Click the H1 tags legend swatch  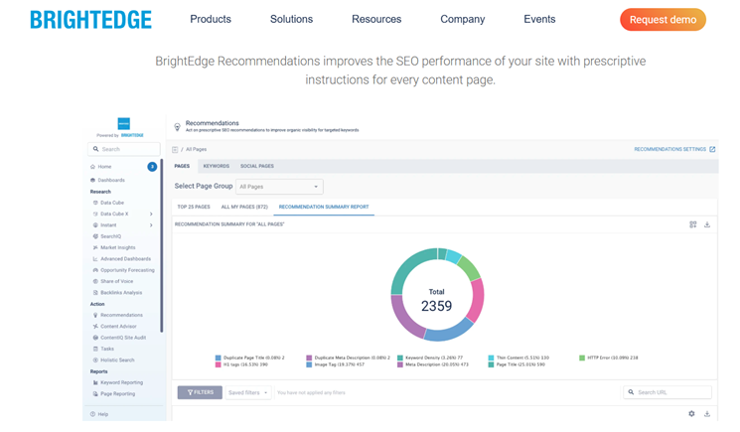(219, 364)
